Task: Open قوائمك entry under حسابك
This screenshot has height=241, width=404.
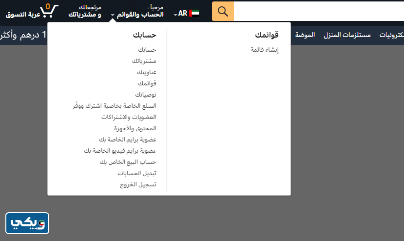Action: (147, 83)
